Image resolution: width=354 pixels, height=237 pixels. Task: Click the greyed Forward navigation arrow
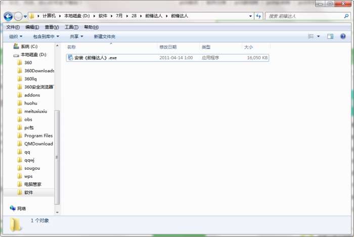tap(18, 16)
